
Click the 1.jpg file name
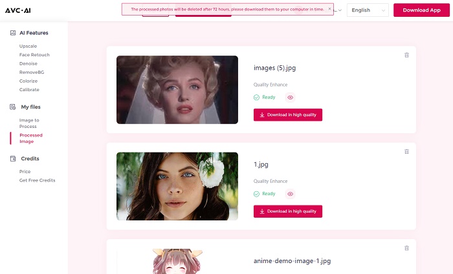(261, 164)
